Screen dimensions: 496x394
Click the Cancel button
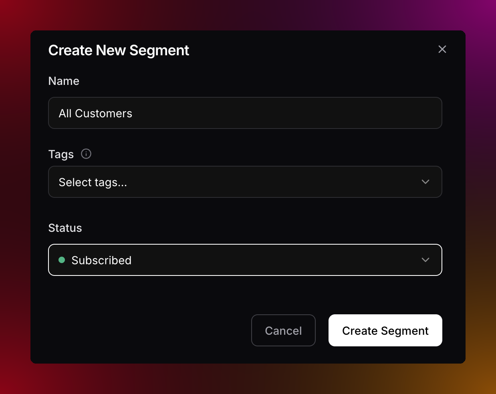click(283, 330)
